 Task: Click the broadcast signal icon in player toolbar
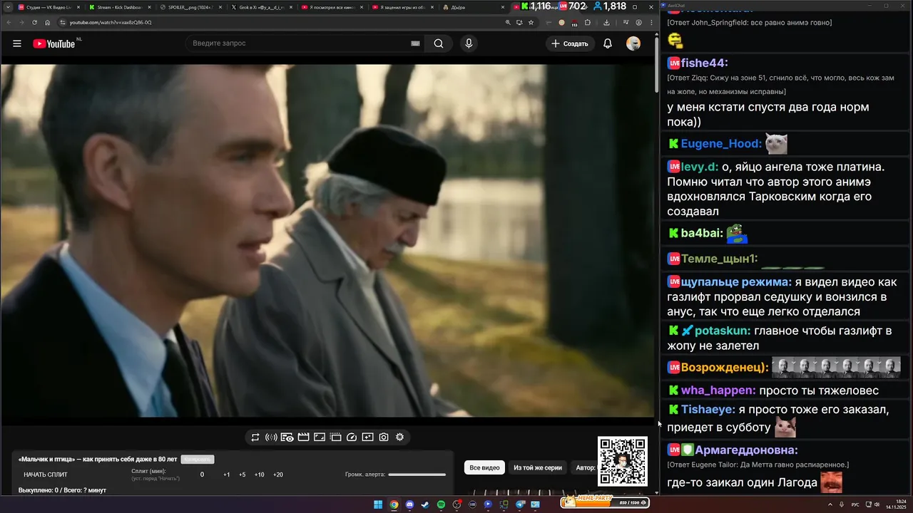tap(271, 437)
